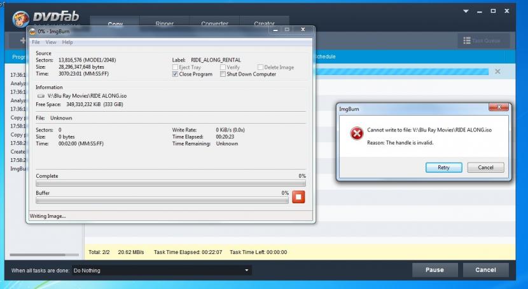528x289 pixels.
Task: Open DVDFab title bar dropdown arrow menu
Action: pos(483,11)
